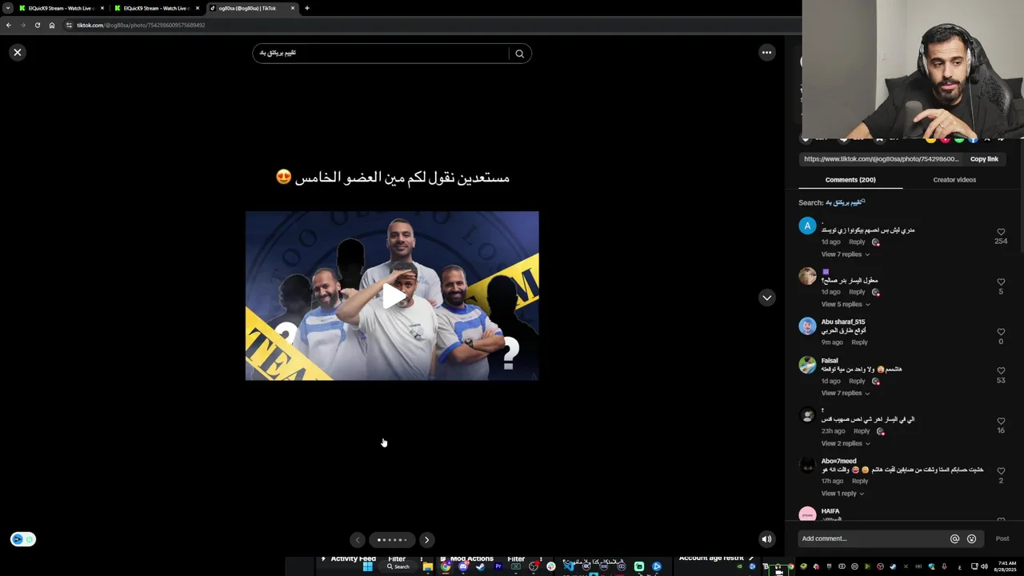Go to next post with down chevron
Image resolution: width=1024 pixels, height=576 pixels.
766,298
